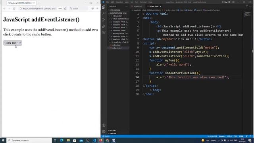Open the Explorer view in VS Code activity bar
The height and width of the screenshot is (143, 254).
(x=104, y=7)
